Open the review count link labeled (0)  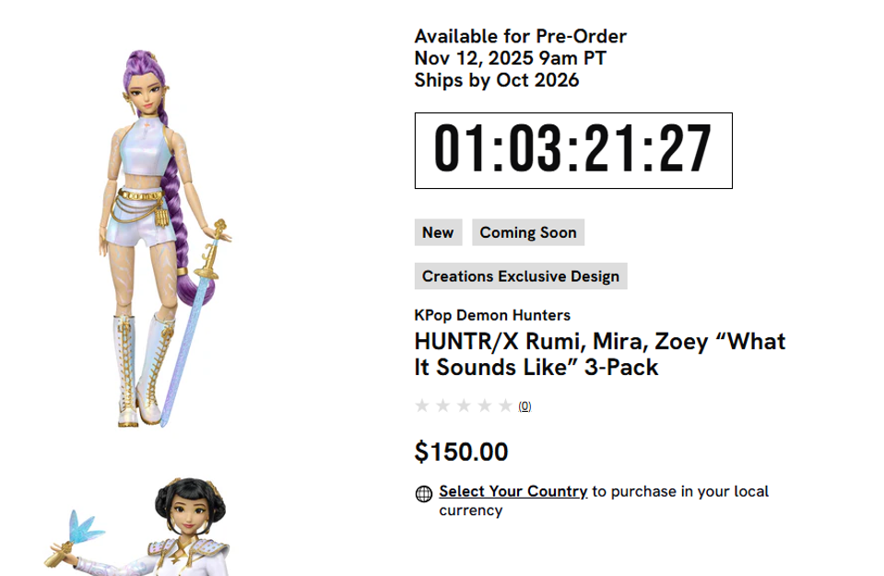pyautogui.click(x=524, y=405)
